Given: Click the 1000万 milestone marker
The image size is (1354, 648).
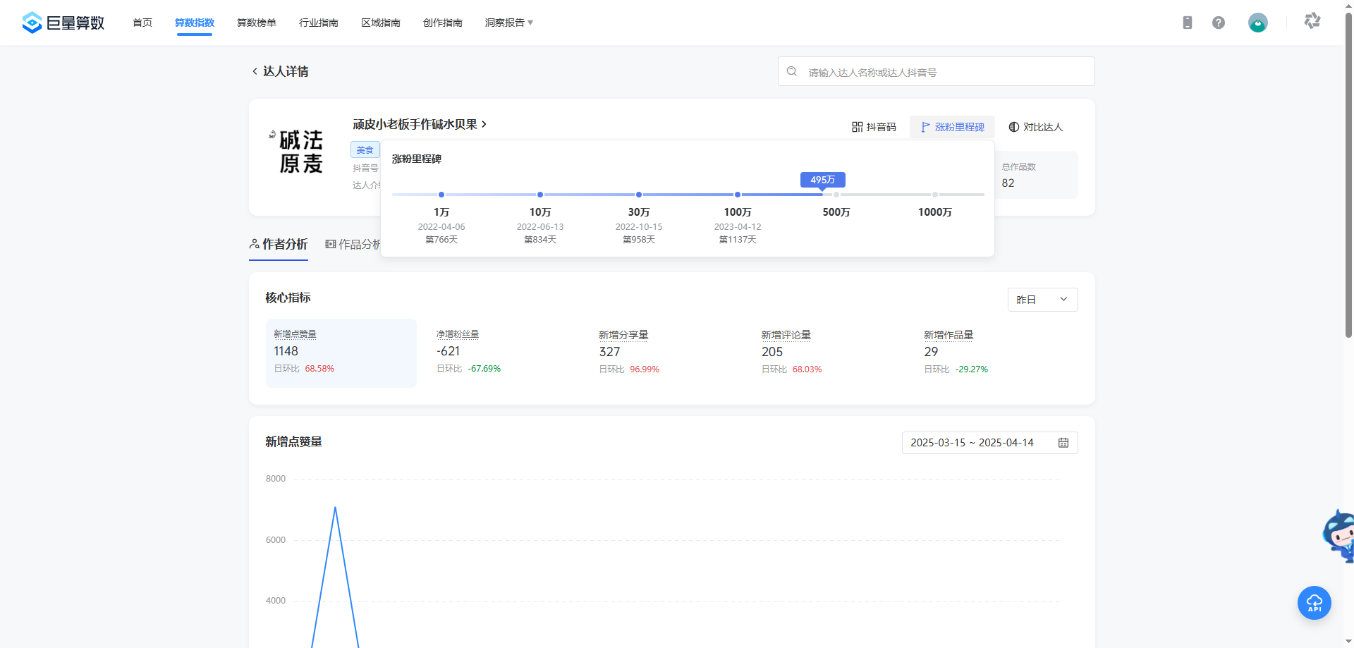Looking at the screenshot, I should 935,195.
